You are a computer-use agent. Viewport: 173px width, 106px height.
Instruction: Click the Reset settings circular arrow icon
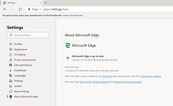pyautogui.click(x=11, y=91)
